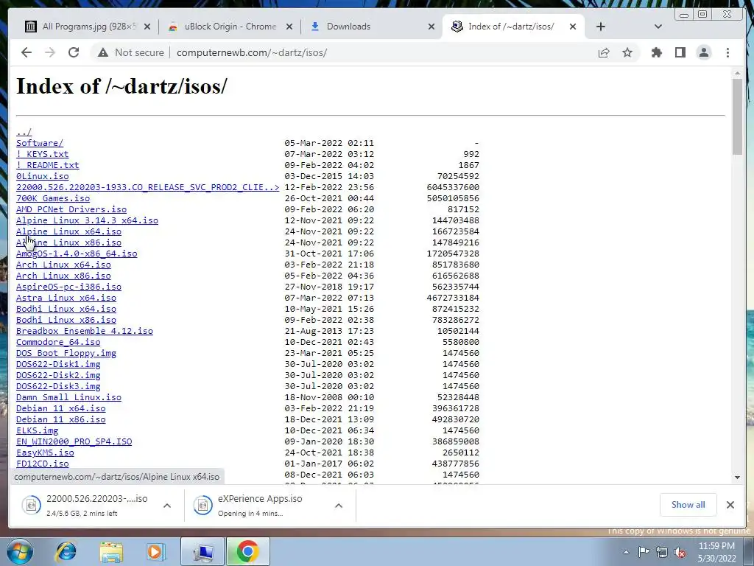Download Breadbox Ensemble 4.12.iso

pyautogui.click(x=85, y=331)
